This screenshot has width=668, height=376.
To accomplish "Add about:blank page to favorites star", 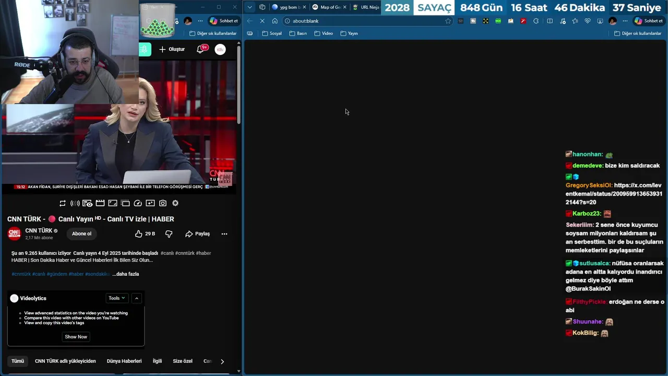I will click(448, 21).
